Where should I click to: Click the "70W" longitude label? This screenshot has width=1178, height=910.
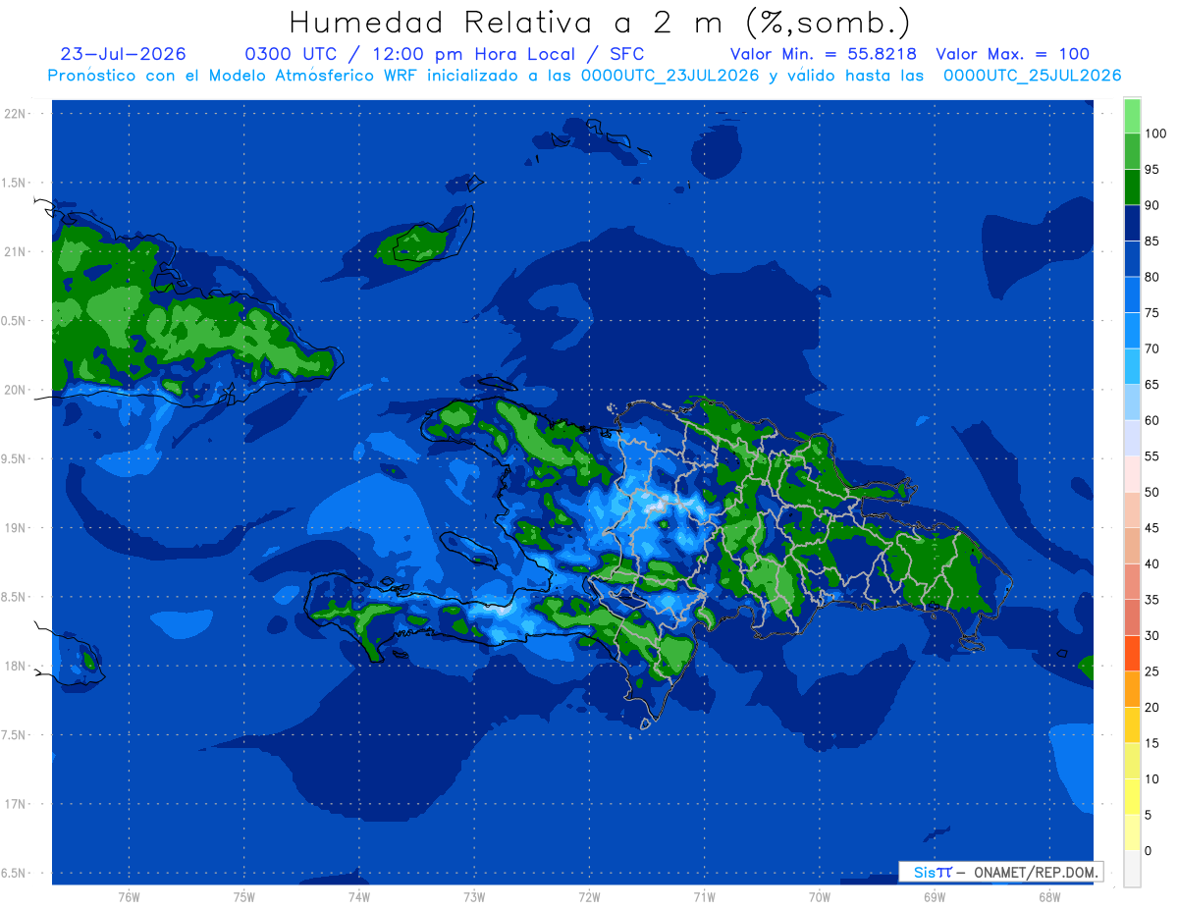820,896
